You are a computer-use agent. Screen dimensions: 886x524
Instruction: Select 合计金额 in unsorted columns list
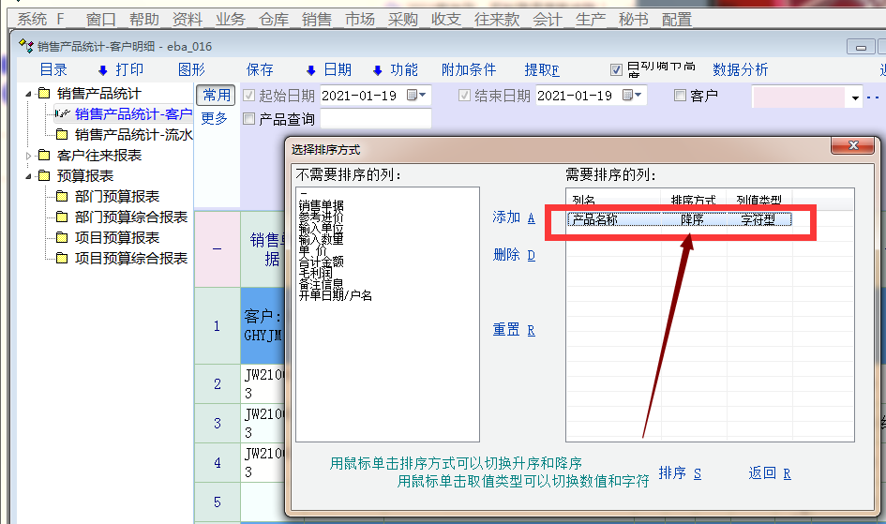point(322,262)
